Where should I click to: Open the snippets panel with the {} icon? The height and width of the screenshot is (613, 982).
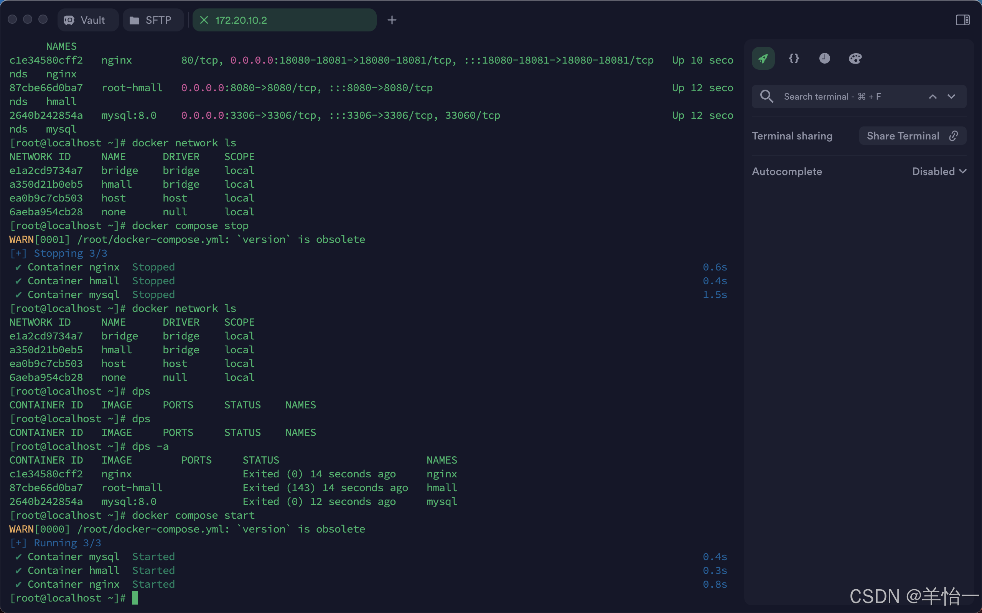tap(794, 58)
